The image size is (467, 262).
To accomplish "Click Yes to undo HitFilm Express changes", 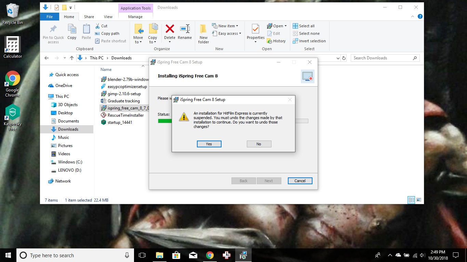I will click(x=209, y=144).
